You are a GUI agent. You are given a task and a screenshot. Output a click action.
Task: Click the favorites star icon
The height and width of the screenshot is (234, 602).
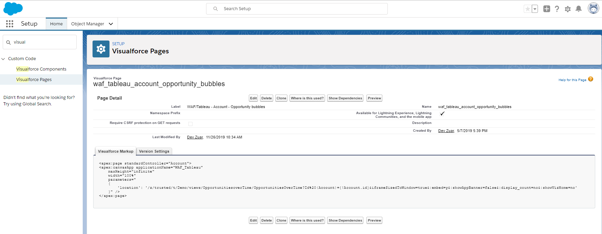coord(527,9)
